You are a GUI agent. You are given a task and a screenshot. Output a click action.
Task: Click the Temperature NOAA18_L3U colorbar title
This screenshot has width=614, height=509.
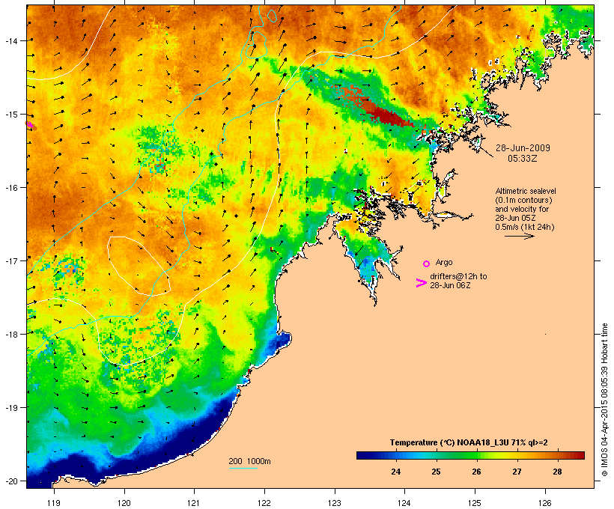469,442
